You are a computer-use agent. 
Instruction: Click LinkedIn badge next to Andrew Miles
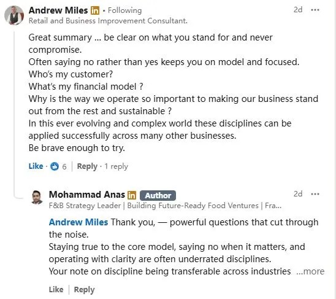click(95, 10)
